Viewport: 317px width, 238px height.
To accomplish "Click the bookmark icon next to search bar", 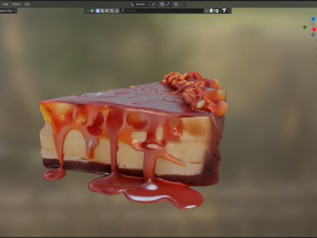I will (211, 11).
